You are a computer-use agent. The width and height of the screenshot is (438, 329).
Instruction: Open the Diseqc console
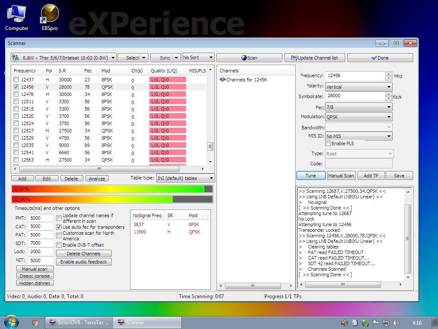coord(35,275)
